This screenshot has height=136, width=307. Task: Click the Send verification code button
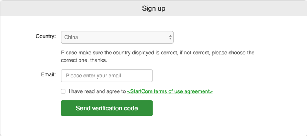point(107,108)
